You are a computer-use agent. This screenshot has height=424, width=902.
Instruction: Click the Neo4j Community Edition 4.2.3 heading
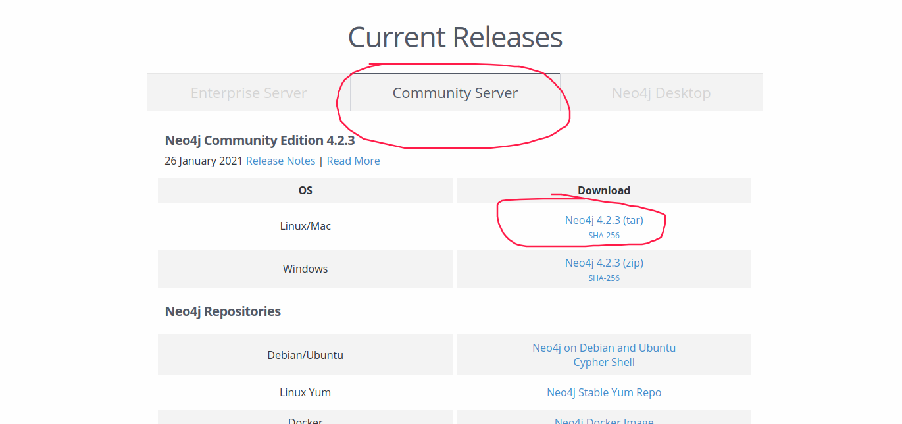pos(260,140)
